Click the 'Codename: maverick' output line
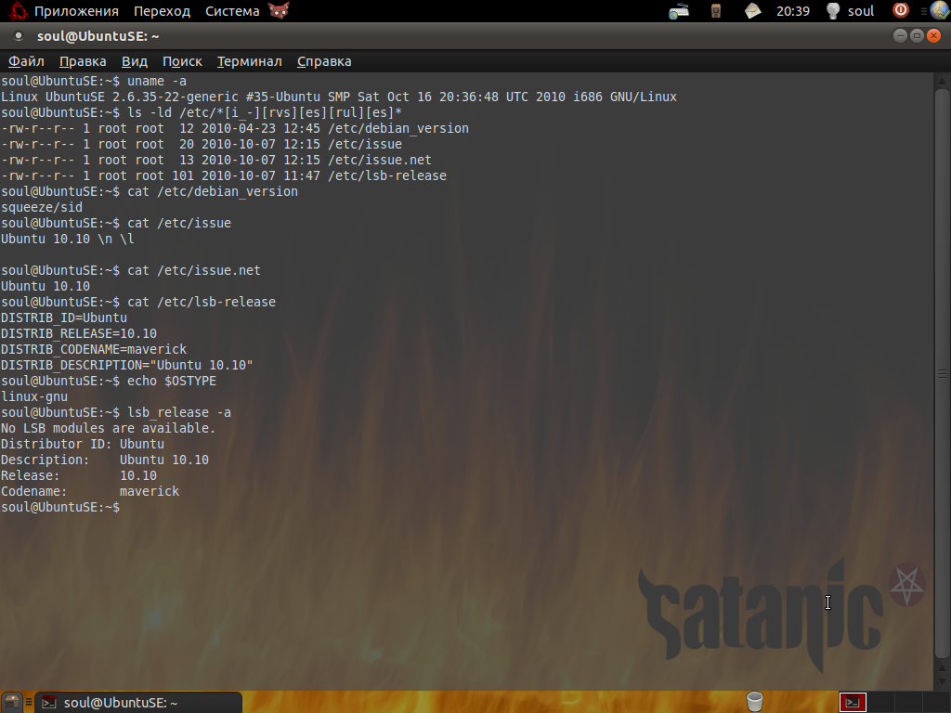The width and height of the screenshot is (951, 713). 90,491
